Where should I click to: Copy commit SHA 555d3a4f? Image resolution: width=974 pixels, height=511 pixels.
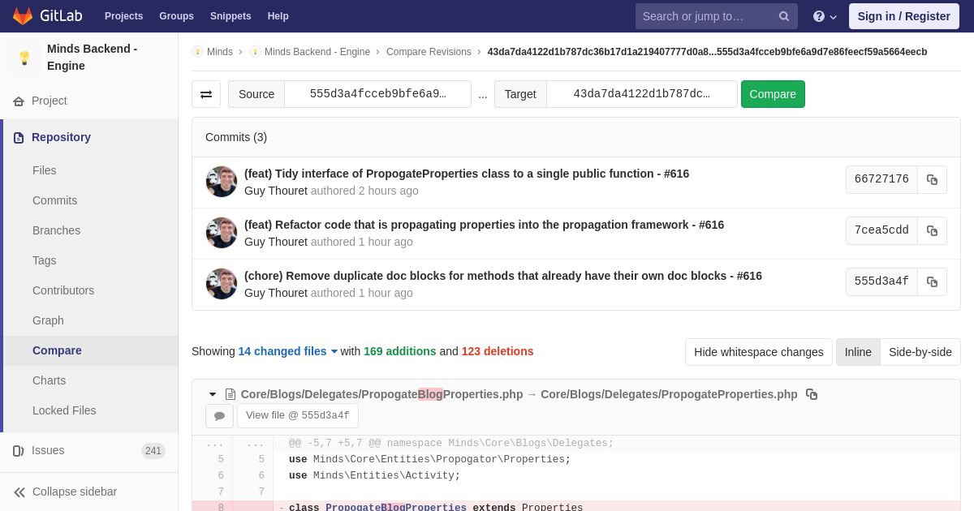coord(932,281)
